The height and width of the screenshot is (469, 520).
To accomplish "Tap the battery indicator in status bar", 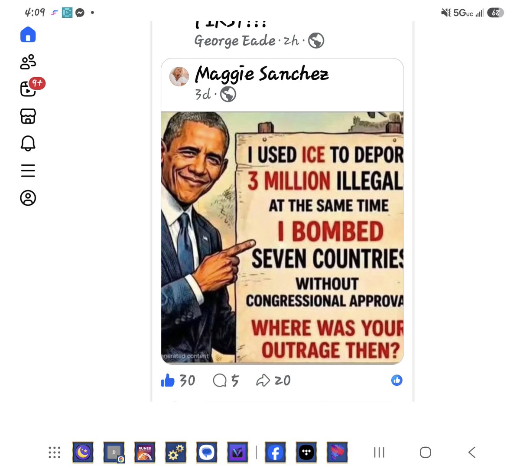I will point(495,13).
